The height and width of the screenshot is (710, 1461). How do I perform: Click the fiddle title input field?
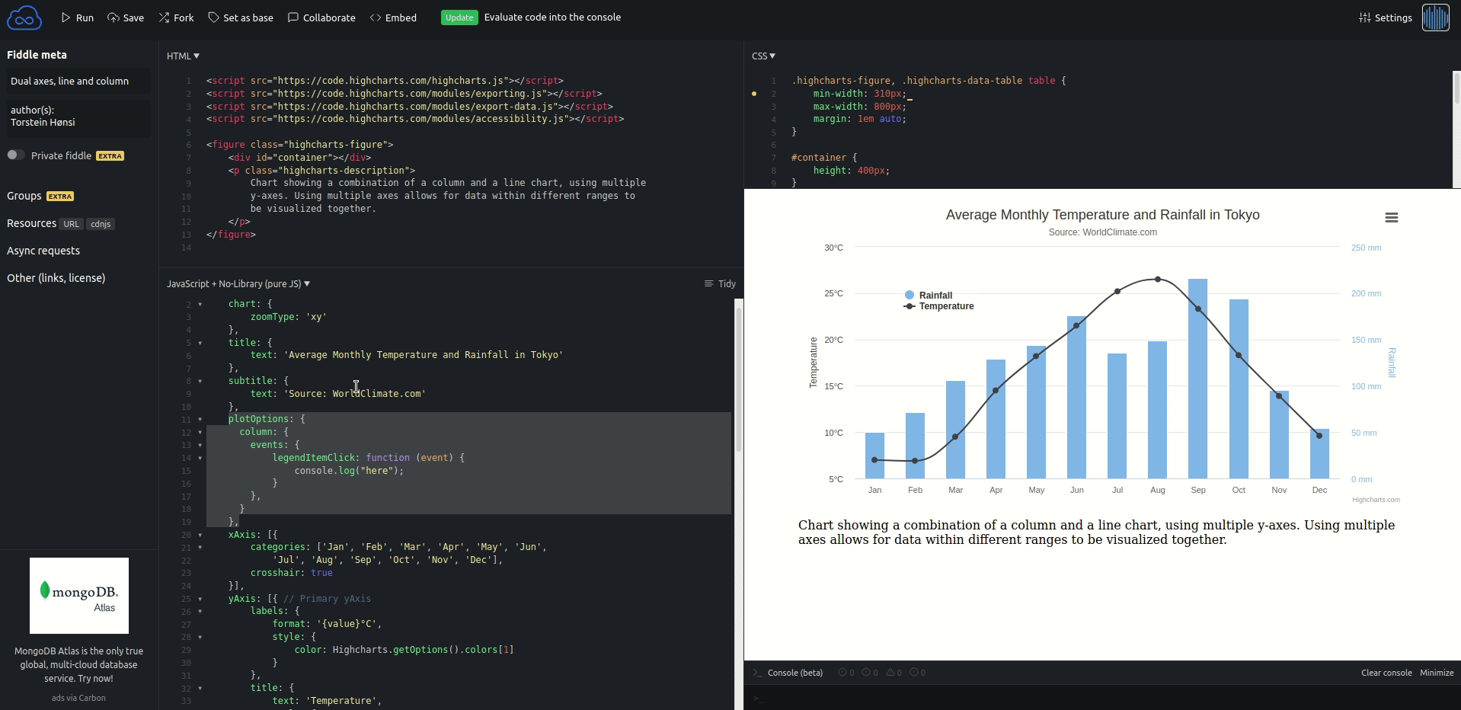pos(78,81)
